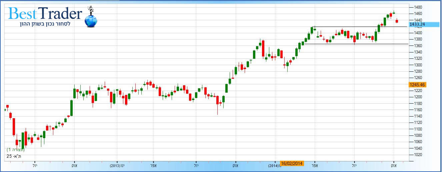Click the ינו (2013) time axis label
The image size is (442, 172).
point(117,165)
